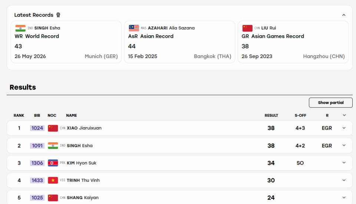Open athlete TRINH Thu Vinh

click(x=83, y=180)
